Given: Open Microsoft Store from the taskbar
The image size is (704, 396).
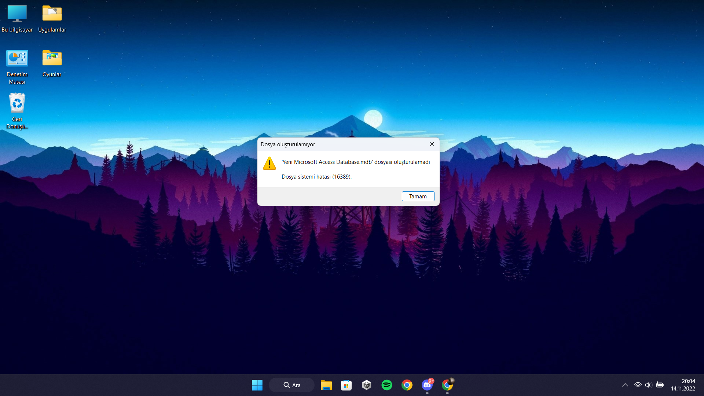Looking at the screenshot, I should [346, 385].
